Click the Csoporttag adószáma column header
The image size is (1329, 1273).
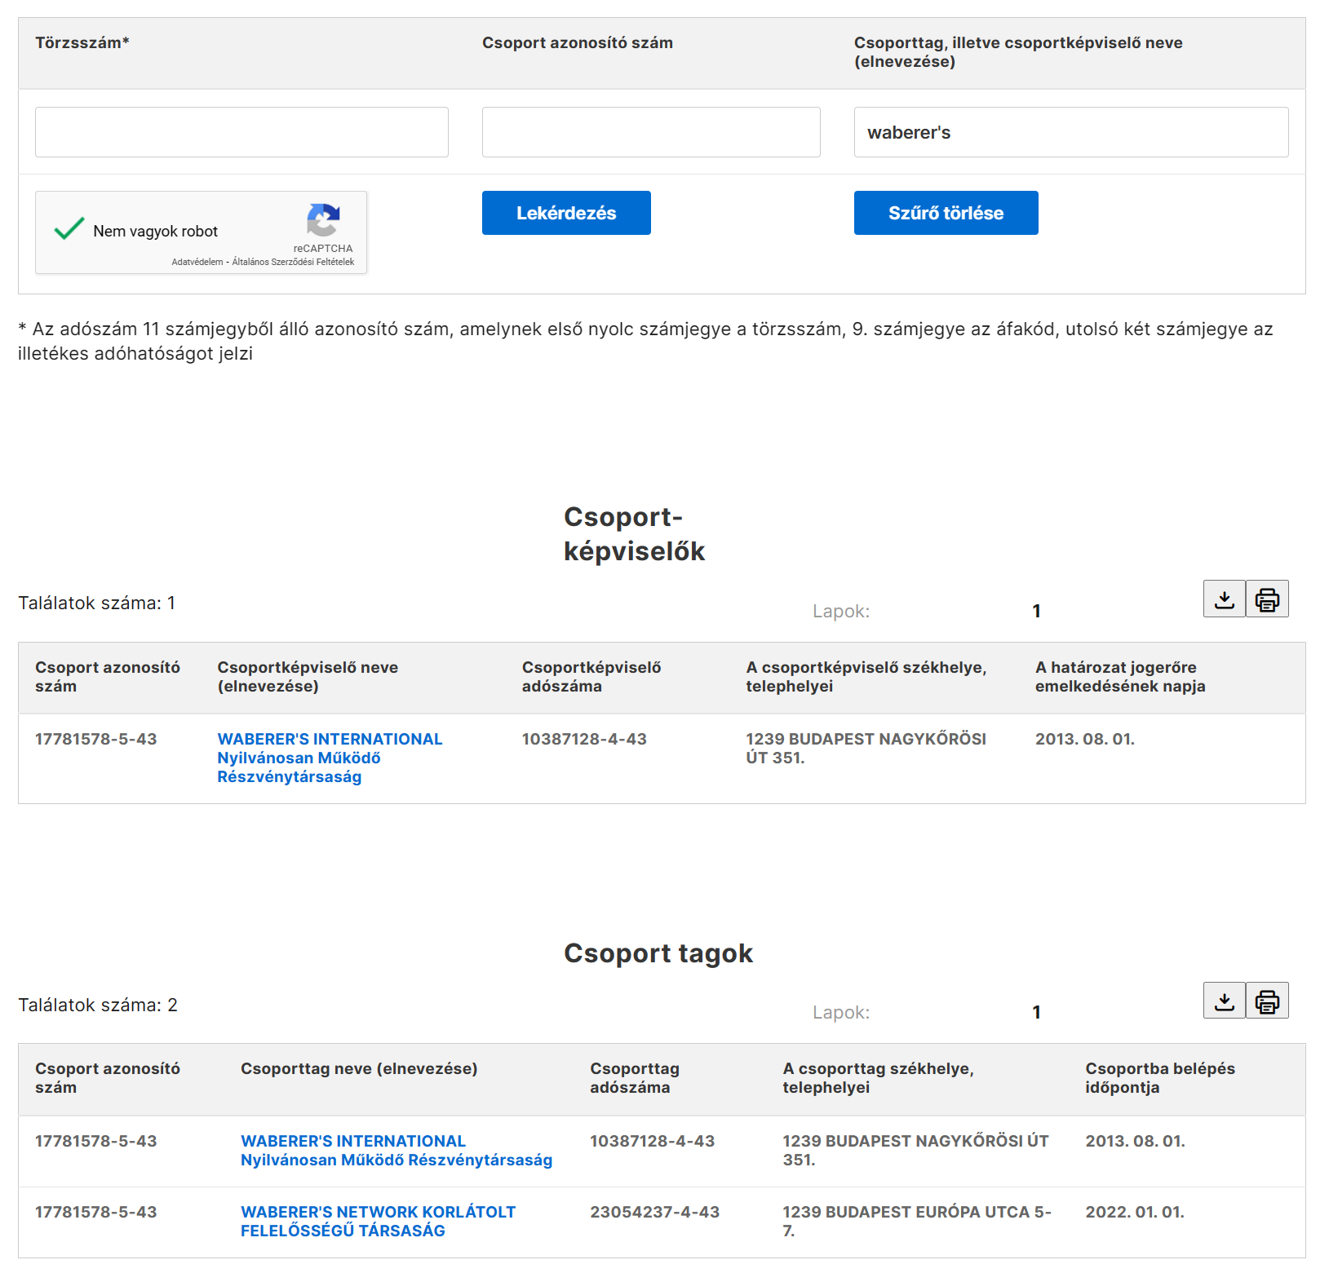(635, 1077)
